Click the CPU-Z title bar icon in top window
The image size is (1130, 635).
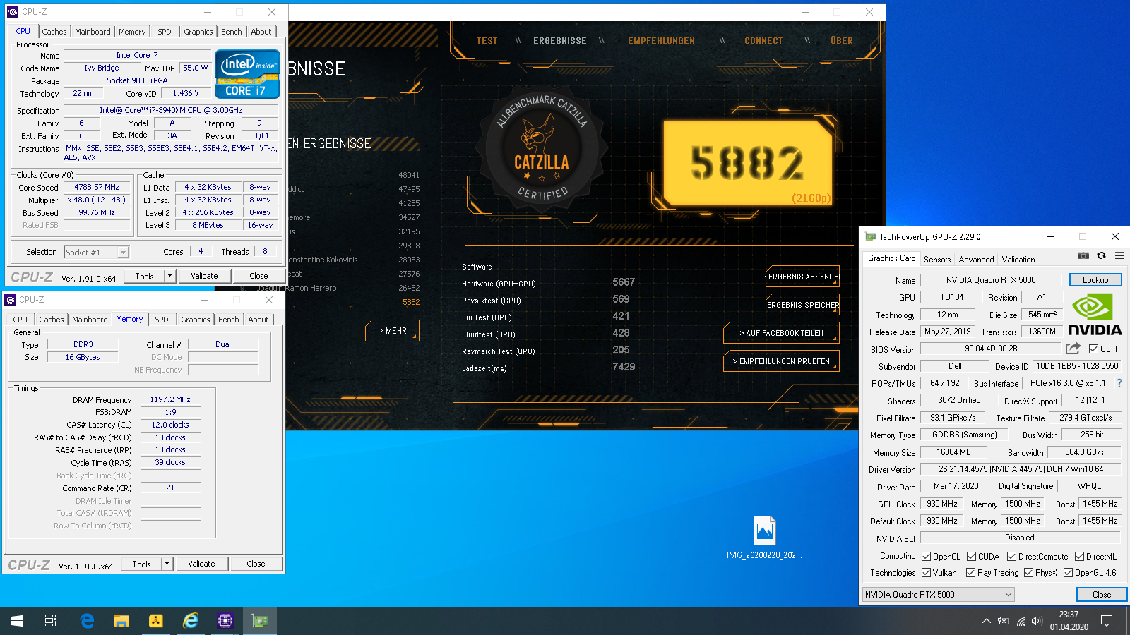12,12
